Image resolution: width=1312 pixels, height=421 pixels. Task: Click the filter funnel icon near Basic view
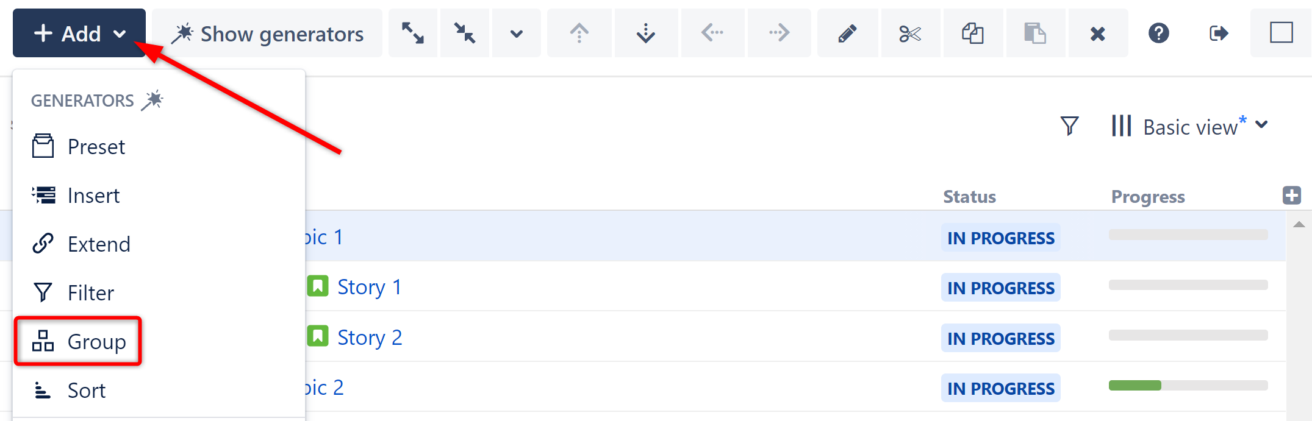[1069, 126]
